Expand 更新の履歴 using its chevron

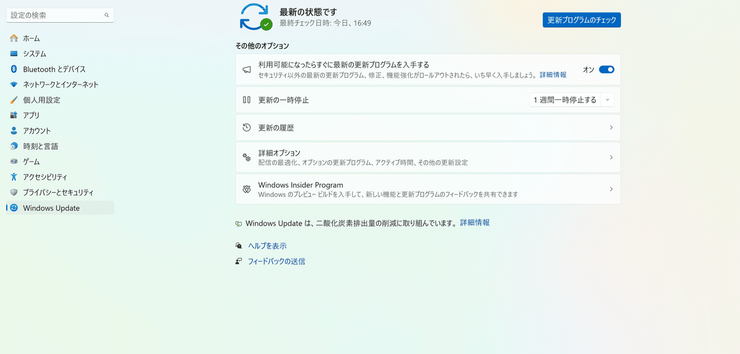tap(611, 128)
